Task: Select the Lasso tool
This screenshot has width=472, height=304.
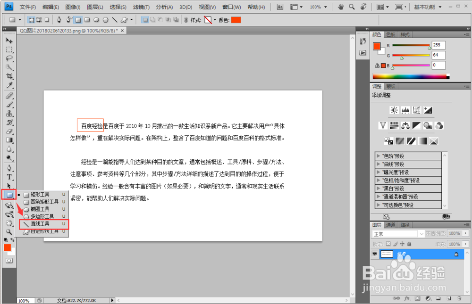Action: click(9, 58)
